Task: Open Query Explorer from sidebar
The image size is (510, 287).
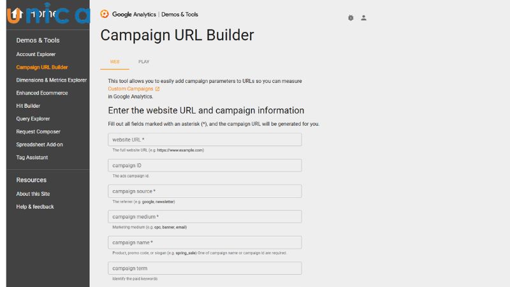Action: 33,119
